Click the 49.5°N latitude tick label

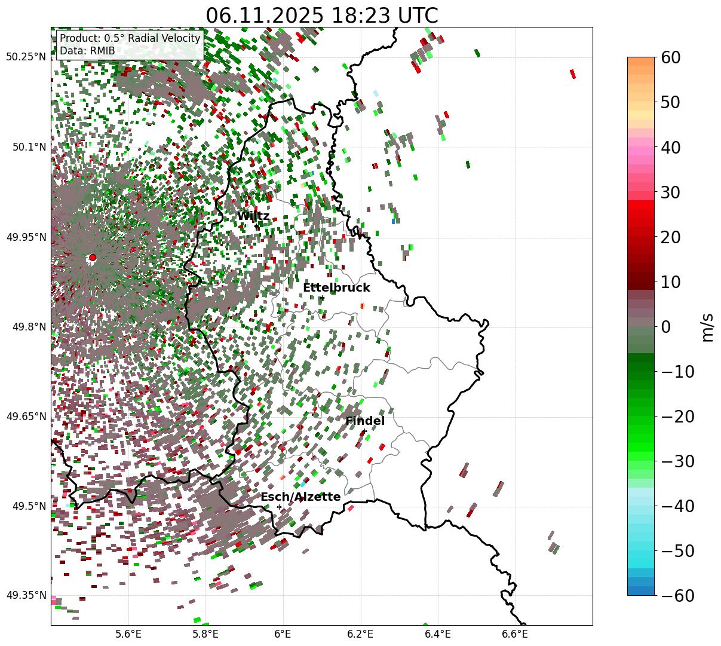29,506
